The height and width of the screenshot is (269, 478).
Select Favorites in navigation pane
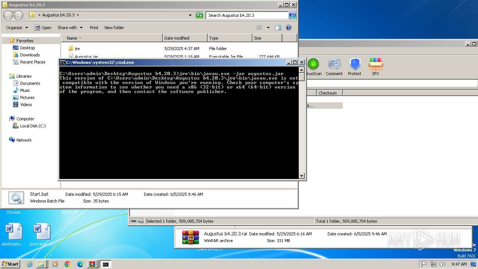25,41
